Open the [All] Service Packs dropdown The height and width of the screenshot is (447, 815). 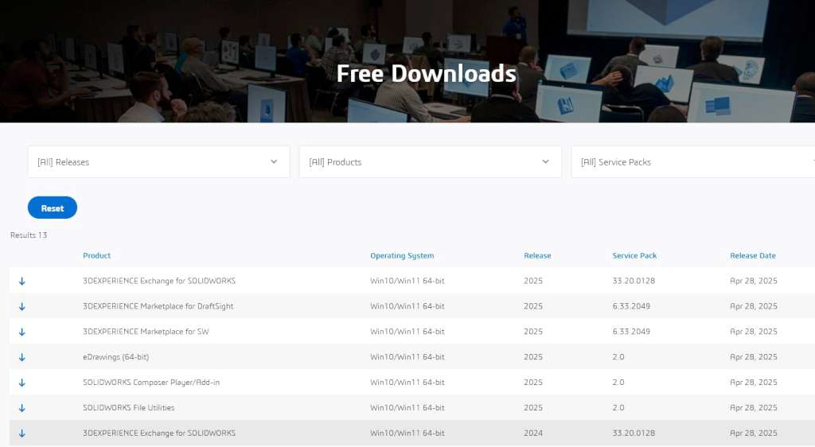pos(693,162)
